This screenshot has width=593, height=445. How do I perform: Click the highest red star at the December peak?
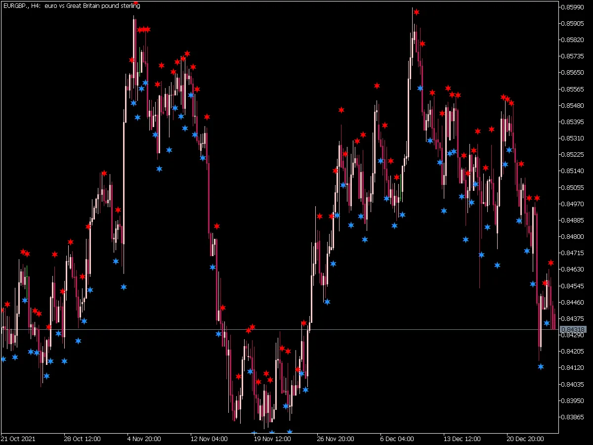(417, 12)
